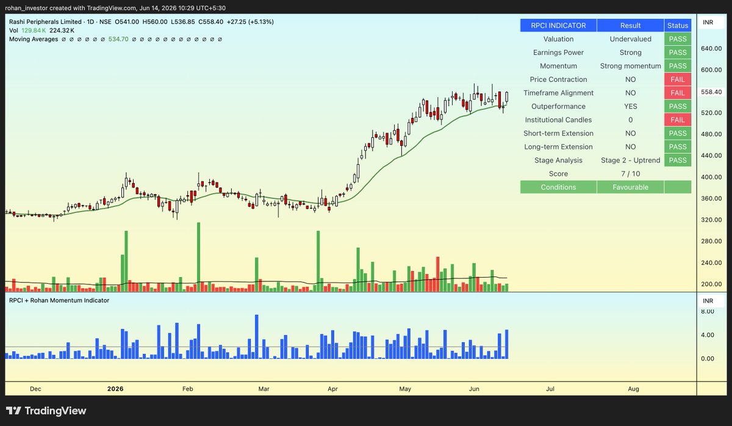Screen dimensions: 732x426
Task: Click the PASS status for Earnings Power
Action: (678, 52)
